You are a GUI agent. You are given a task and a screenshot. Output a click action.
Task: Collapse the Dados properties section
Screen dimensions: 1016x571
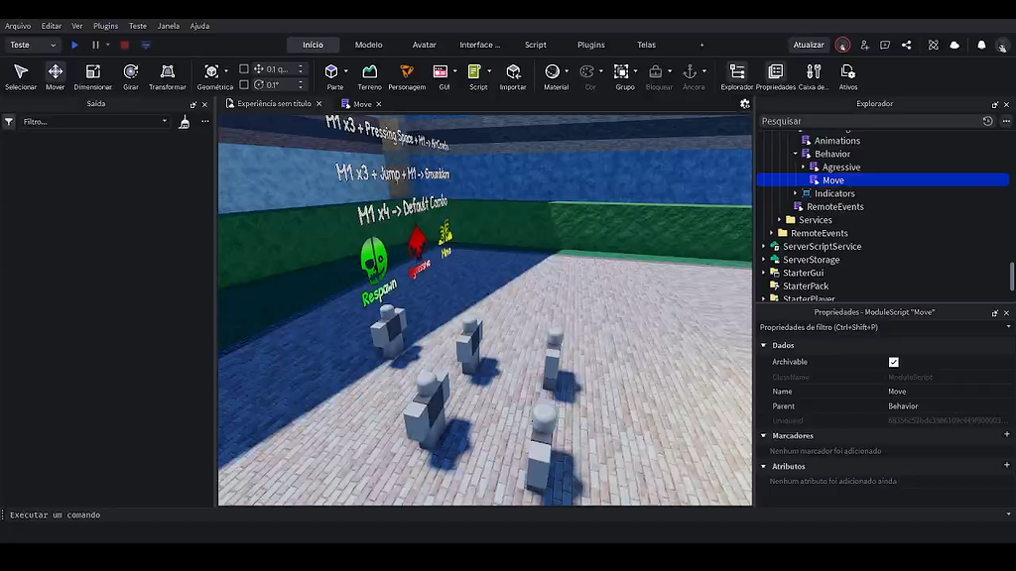tap(764, 346)
